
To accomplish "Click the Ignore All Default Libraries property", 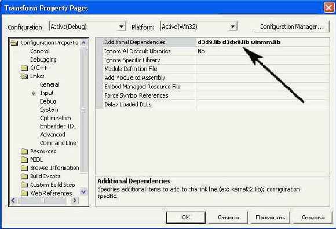I will click(137, 51).
